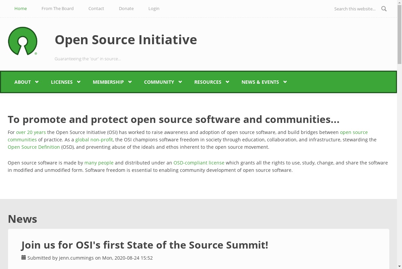The height and width of the screenshot is (269, 402).
Task: Follow the 'over 20 years' link
Action: point(31,132)
